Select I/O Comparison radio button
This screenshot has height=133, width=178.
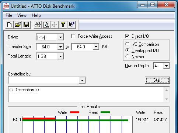127,44
